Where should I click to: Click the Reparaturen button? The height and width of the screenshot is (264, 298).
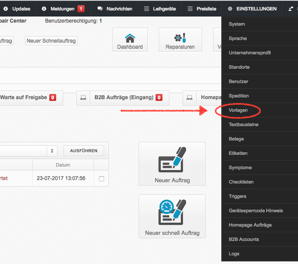pos(180,40)
